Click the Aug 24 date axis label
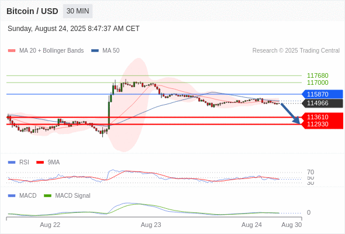 coord(251,225)
